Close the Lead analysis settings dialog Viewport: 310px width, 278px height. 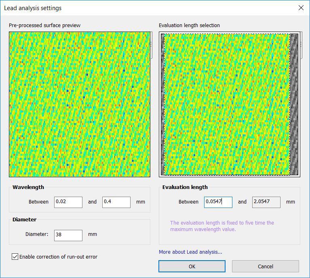pos(300,8)
